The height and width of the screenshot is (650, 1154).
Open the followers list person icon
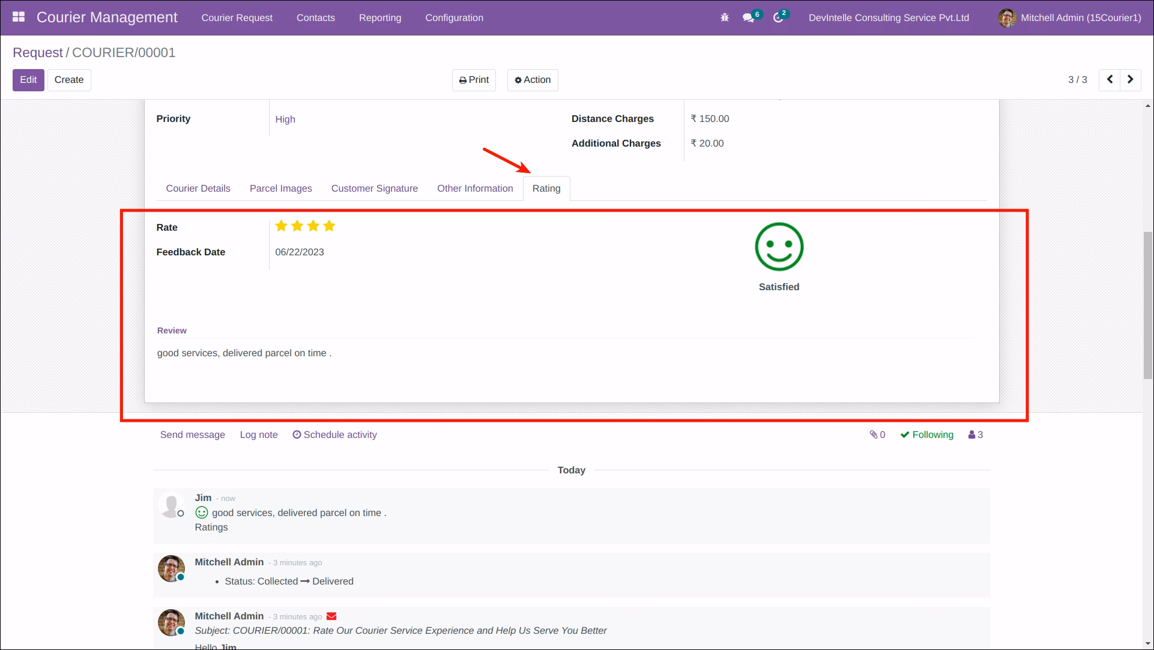coord(976,435)
